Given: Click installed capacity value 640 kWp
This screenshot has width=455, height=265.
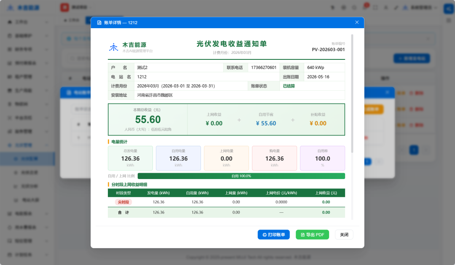Looking at the screenshot, I should (x=316, y=68).
